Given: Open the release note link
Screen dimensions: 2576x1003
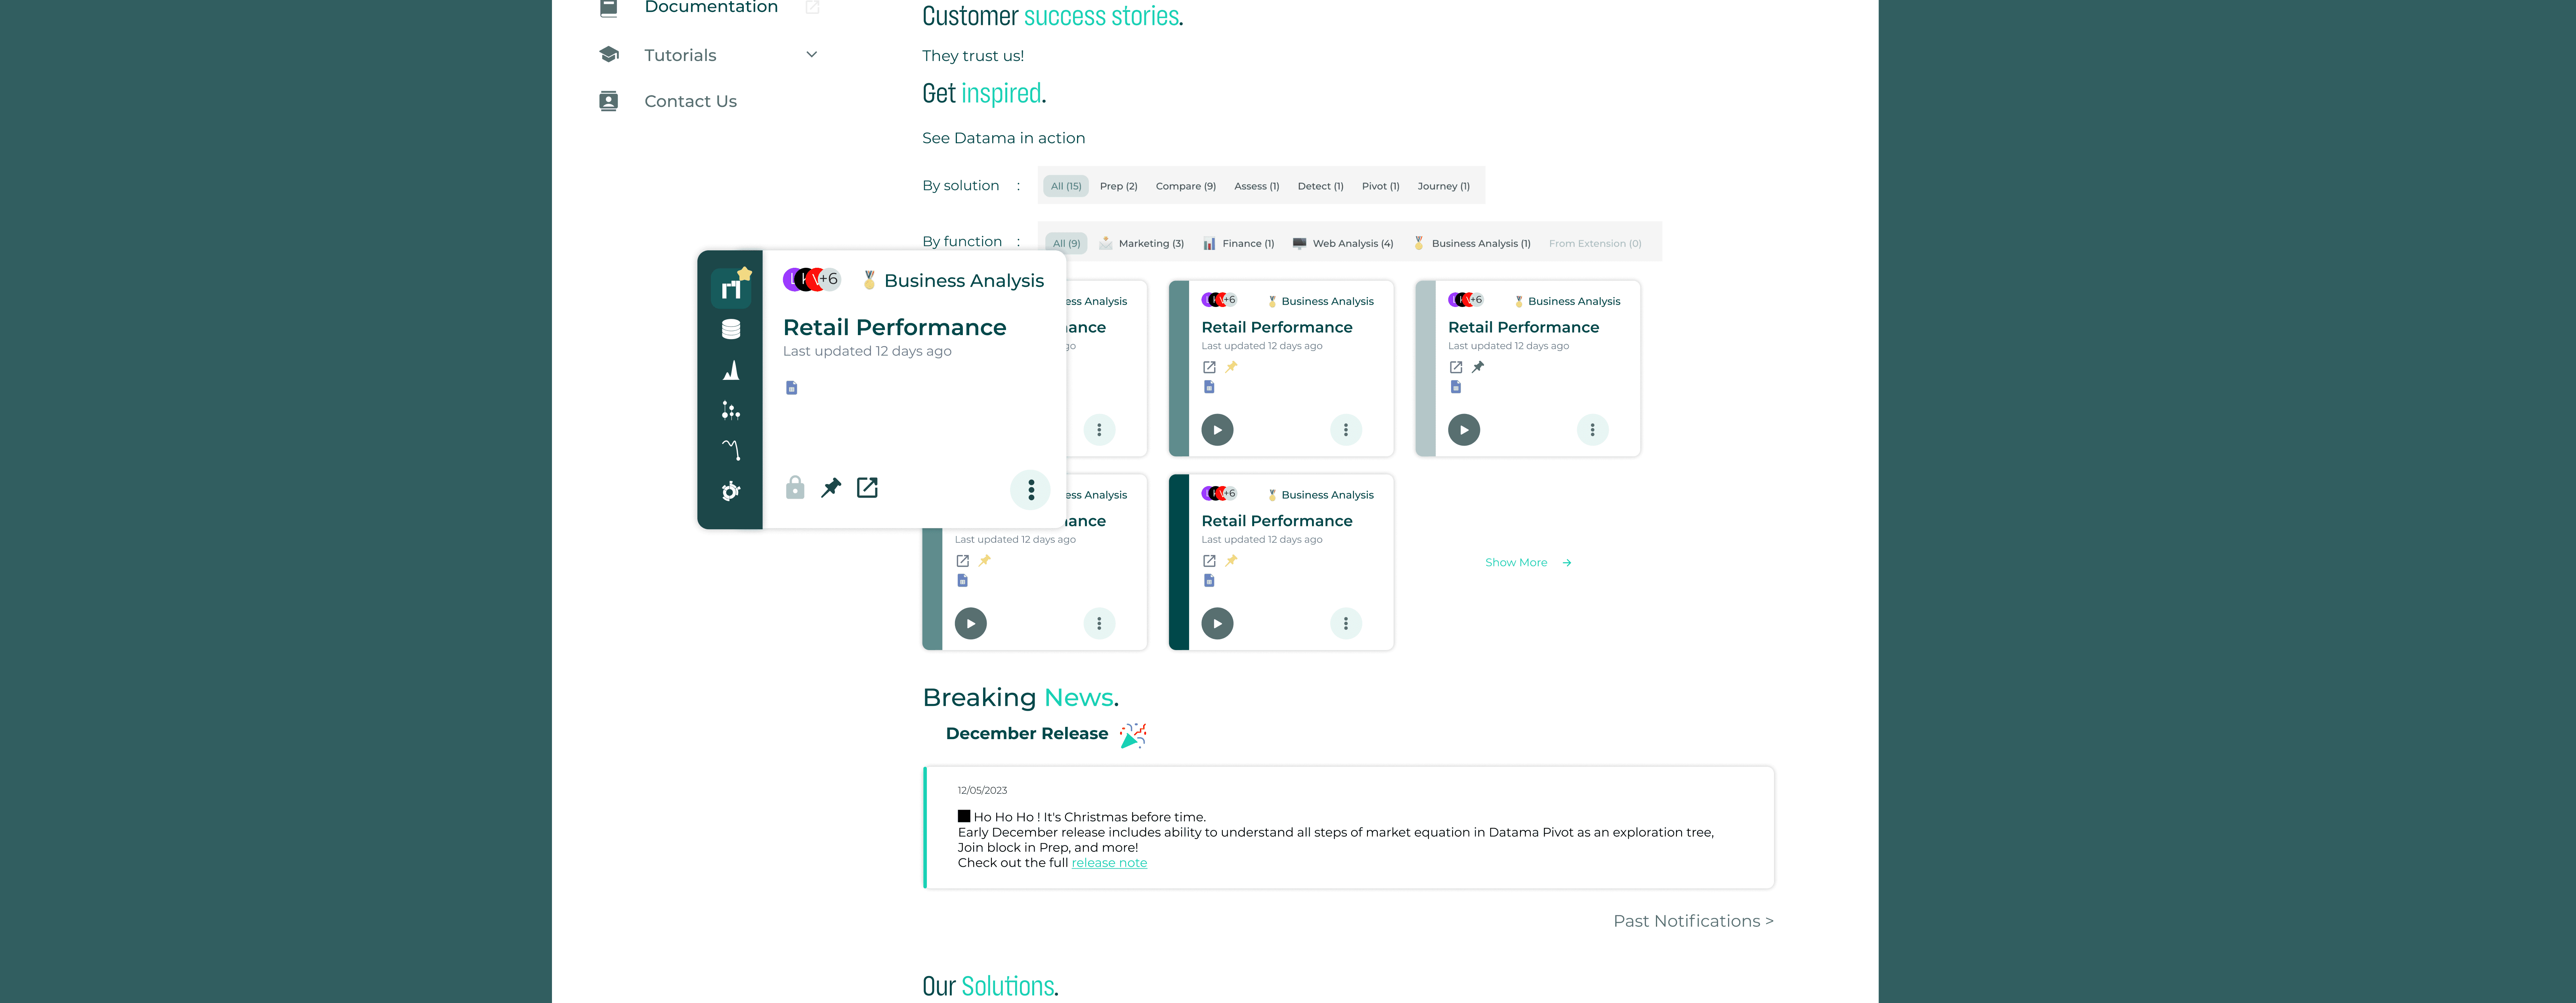Looking at the screenshot, I should click(x=1109, y=863).
